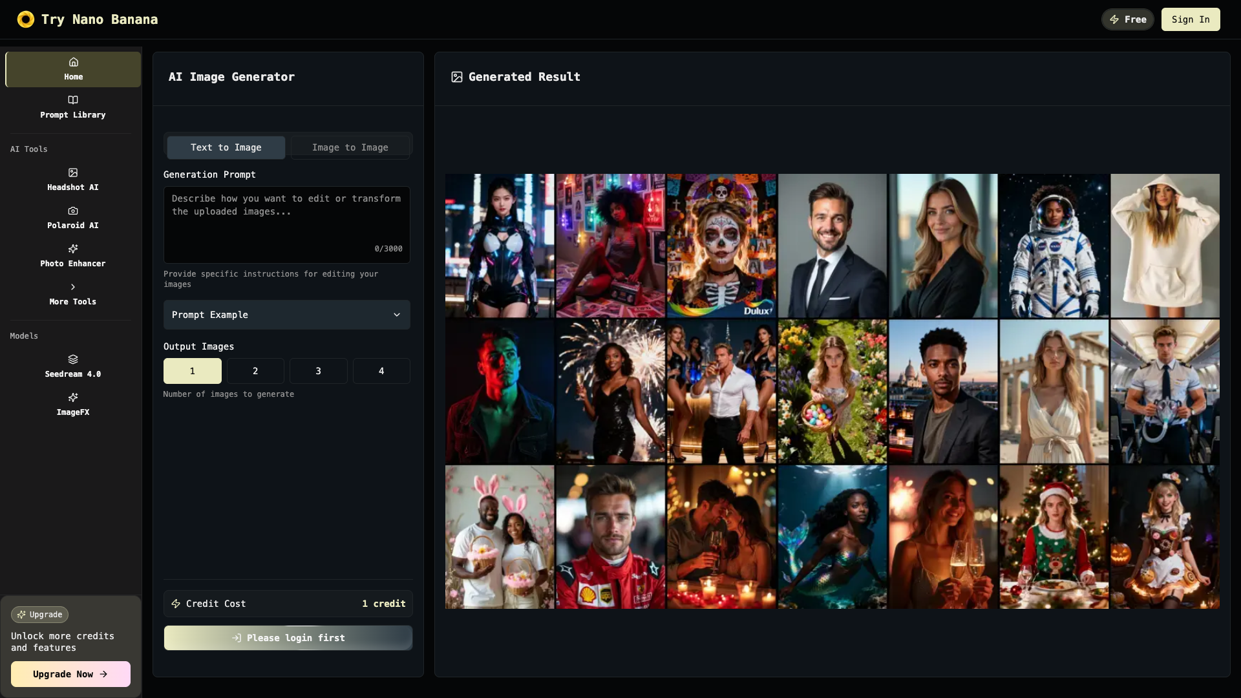Expand the Prompt Example dropdown
Viewport: 1241px width, 698px height.
point(286,315)
